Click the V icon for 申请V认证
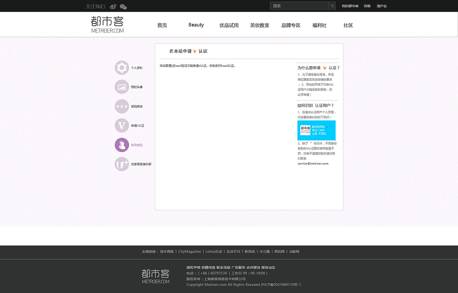 coord(122,126)
